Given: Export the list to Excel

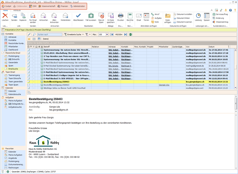Looking at the screenshot, I should coord(131,34).
